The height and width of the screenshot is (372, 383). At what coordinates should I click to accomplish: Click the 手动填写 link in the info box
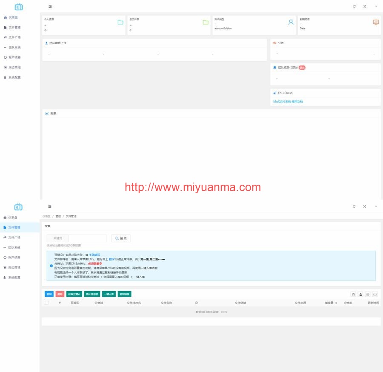point(94,255)
